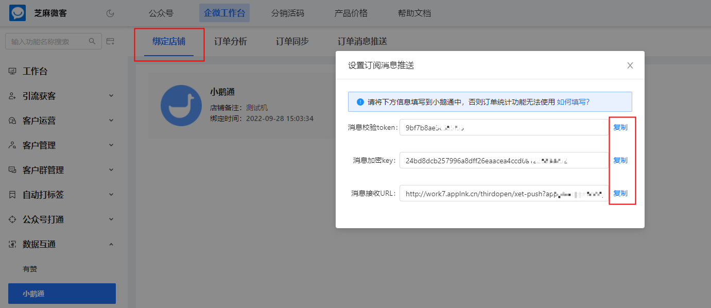Switch to the 订单同步 tab
Viewport: 711px width, 308px height.
coord(292,41)
